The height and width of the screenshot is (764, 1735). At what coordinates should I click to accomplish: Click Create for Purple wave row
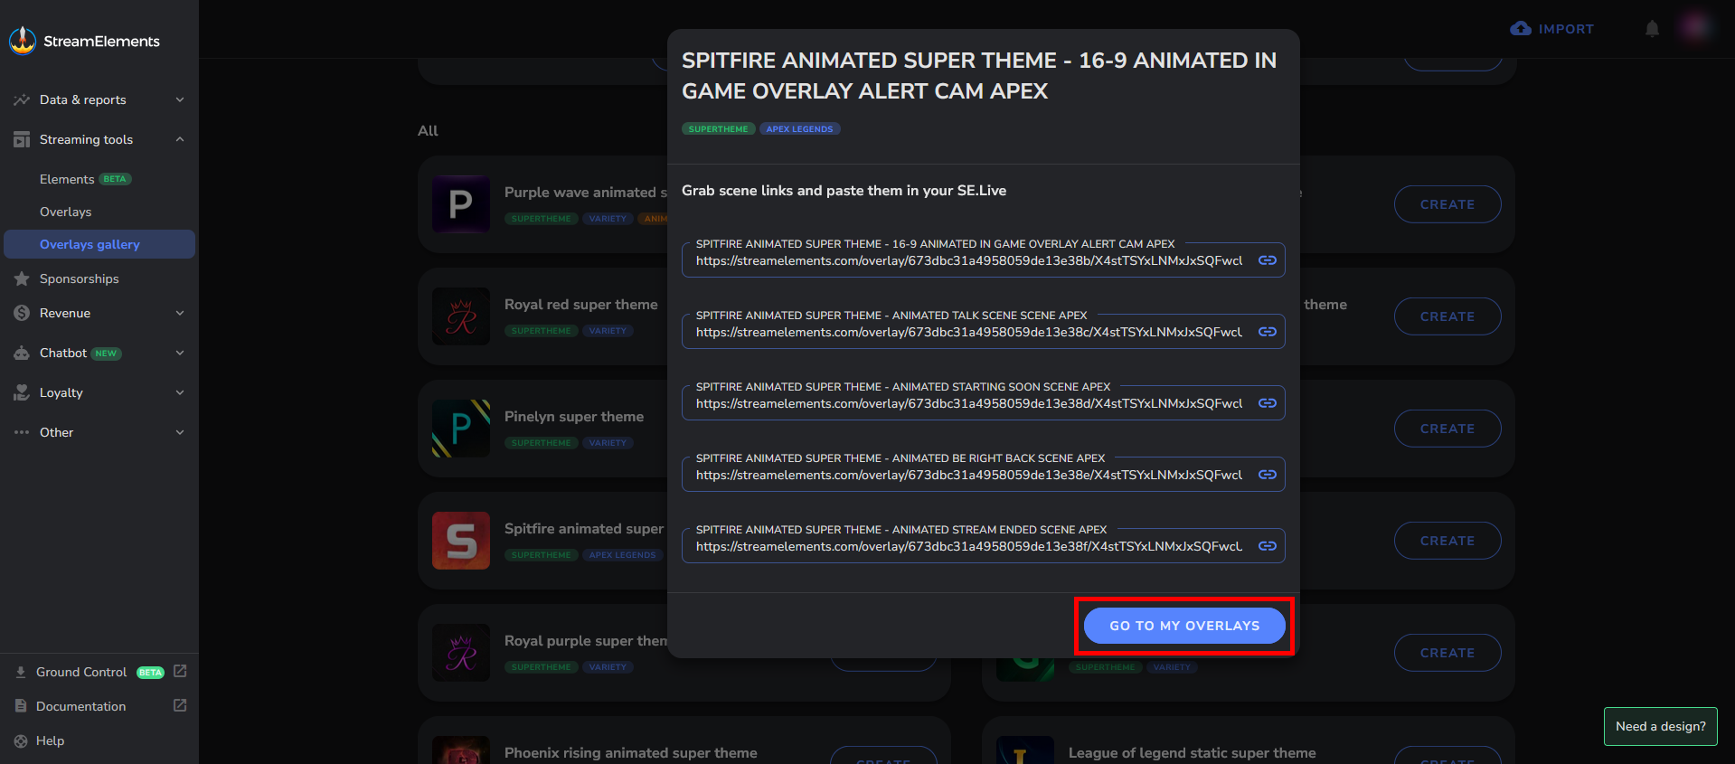click(x=1447, y=204)
